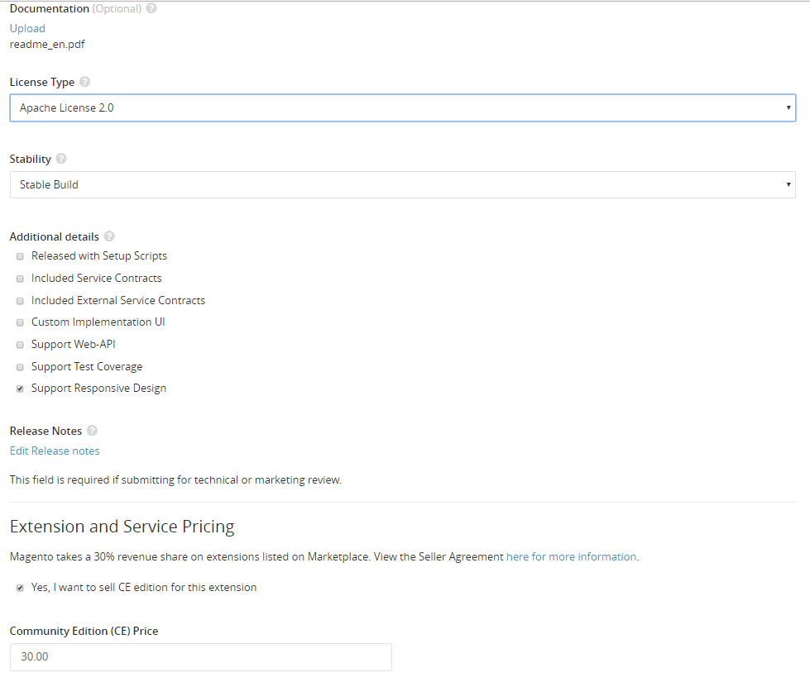Toggle Support Test Coverage checkbox
This screenshot has width=810, height=682.
20,367
